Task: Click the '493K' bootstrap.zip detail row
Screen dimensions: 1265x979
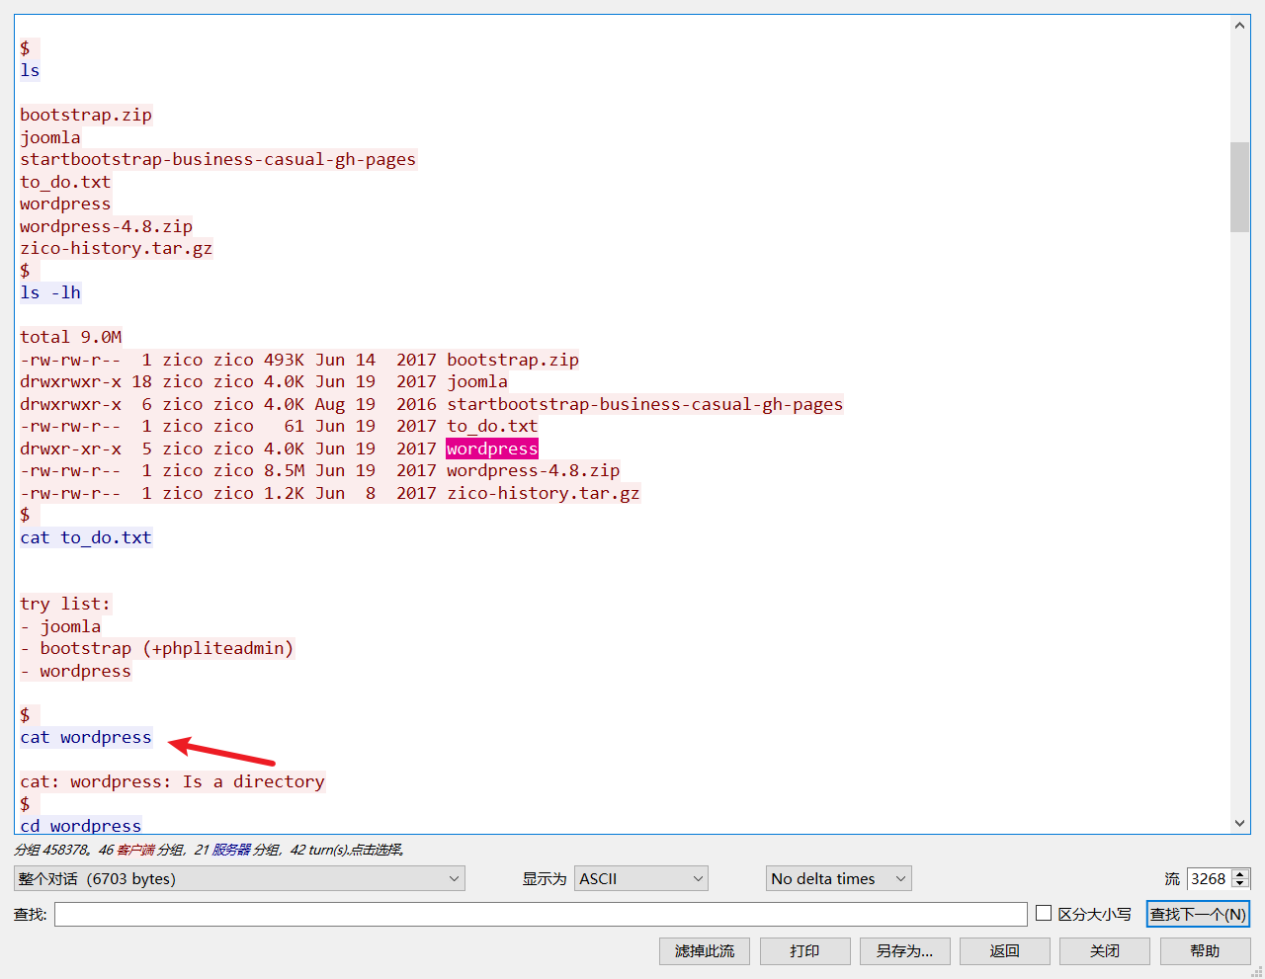Action: point(299,360)
